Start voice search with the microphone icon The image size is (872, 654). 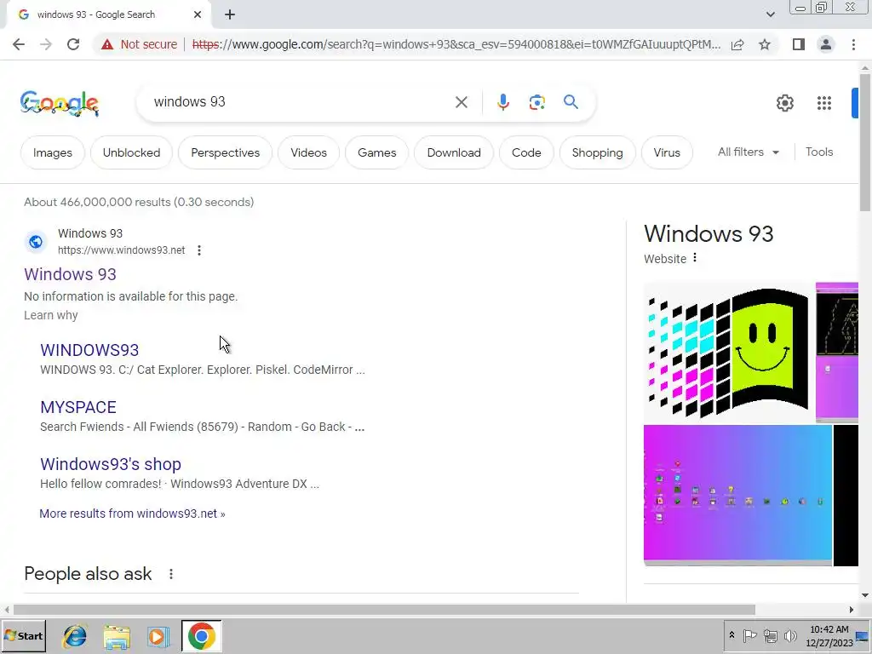coord(502,102)
